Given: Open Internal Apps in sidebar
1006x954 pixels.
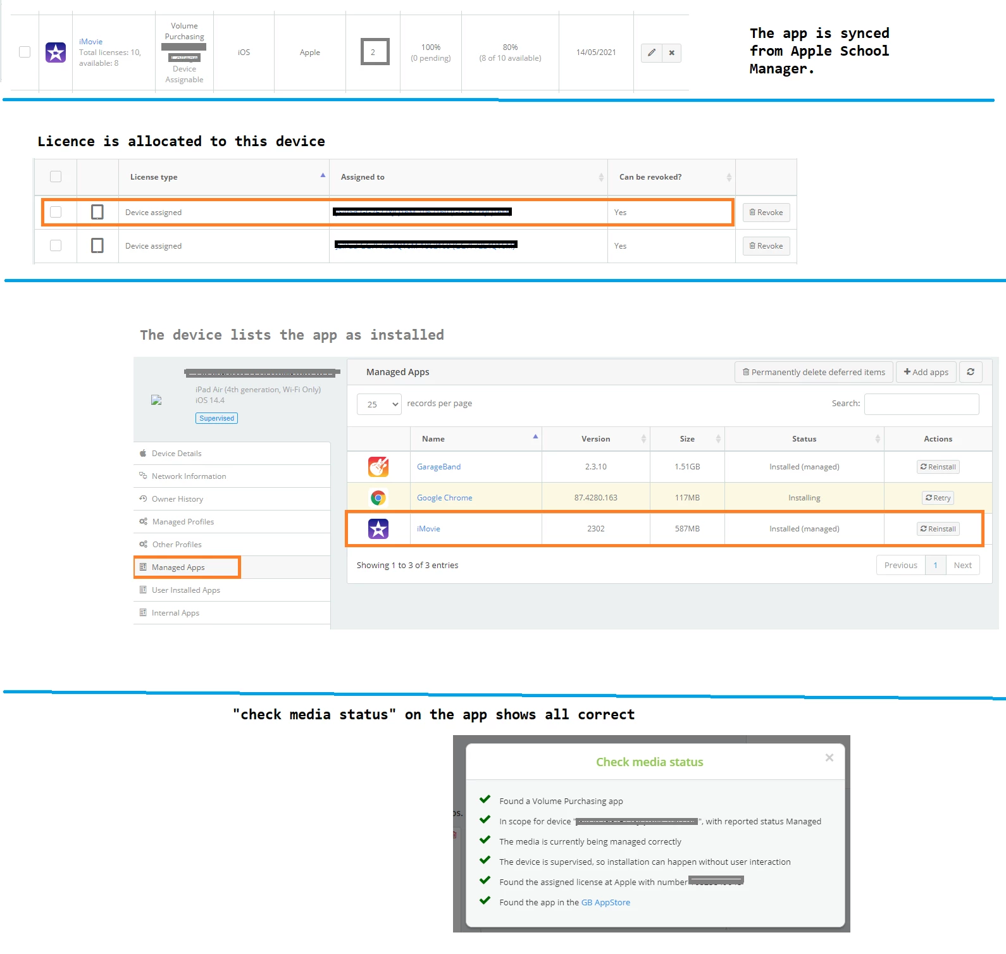Looking at the screenshot, I should [x=232, y=613].
